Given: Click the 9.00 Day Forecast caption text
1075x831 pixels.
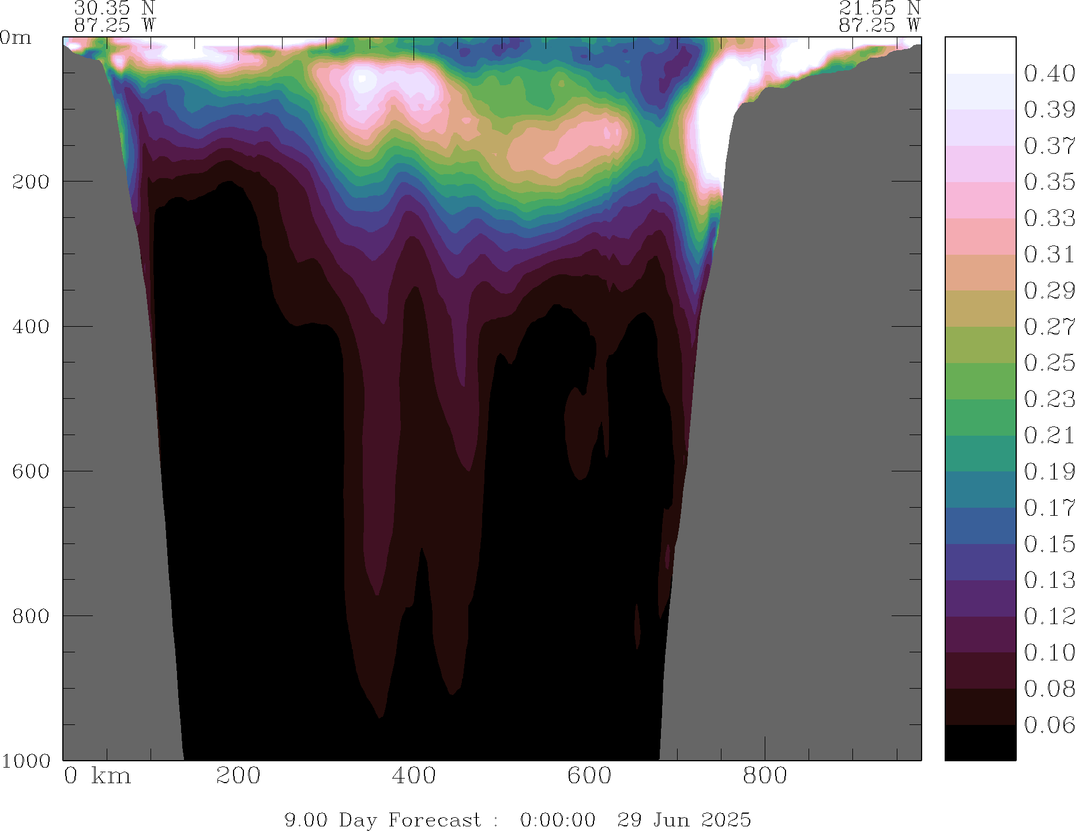Looking at the screenshot, I should tap(382, 819).
